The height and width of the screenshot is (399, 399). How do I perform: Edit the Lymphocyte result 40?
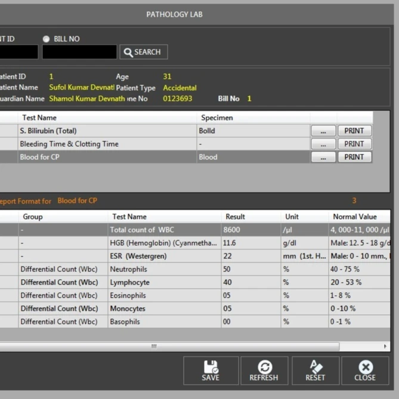pos(251,282)
